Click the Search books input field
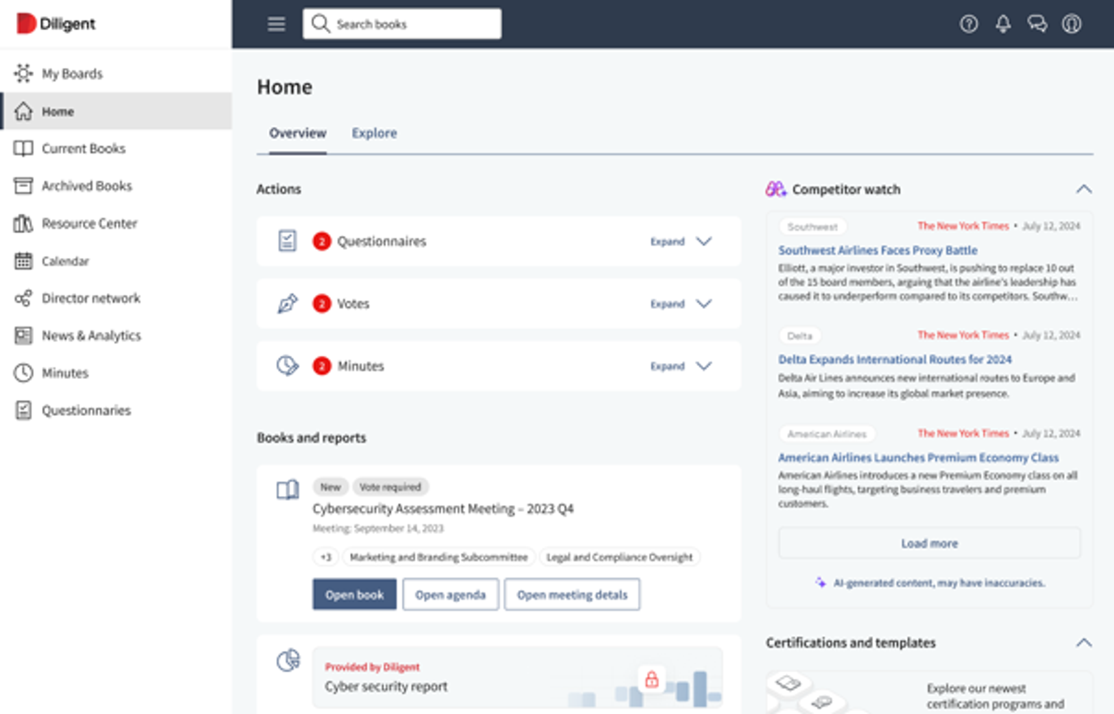Image resolution: width=1114 pixels, height=714 pixels. click(x=402, y=24)
